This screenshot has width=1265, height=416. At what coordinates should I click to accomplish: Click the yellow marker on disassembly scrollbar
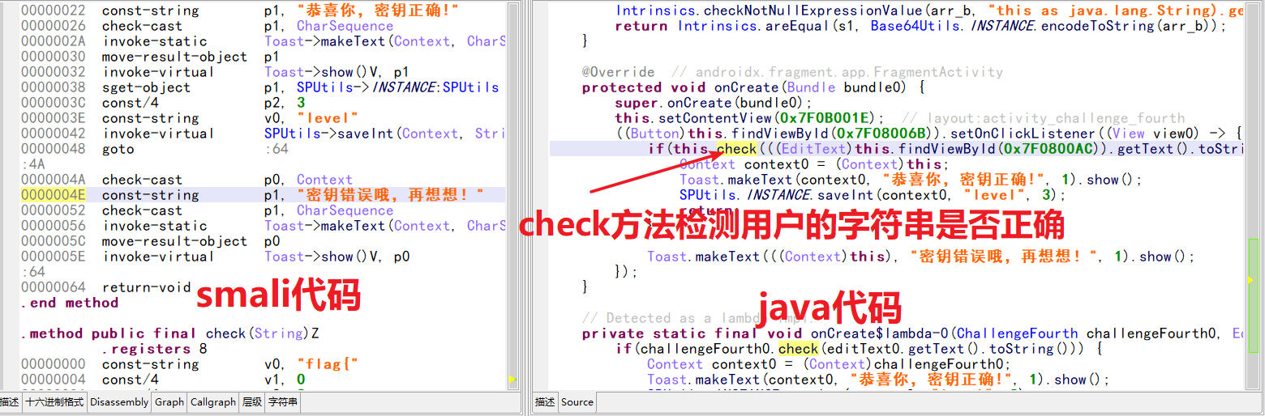pyautogui.click(x=512, y=379)
